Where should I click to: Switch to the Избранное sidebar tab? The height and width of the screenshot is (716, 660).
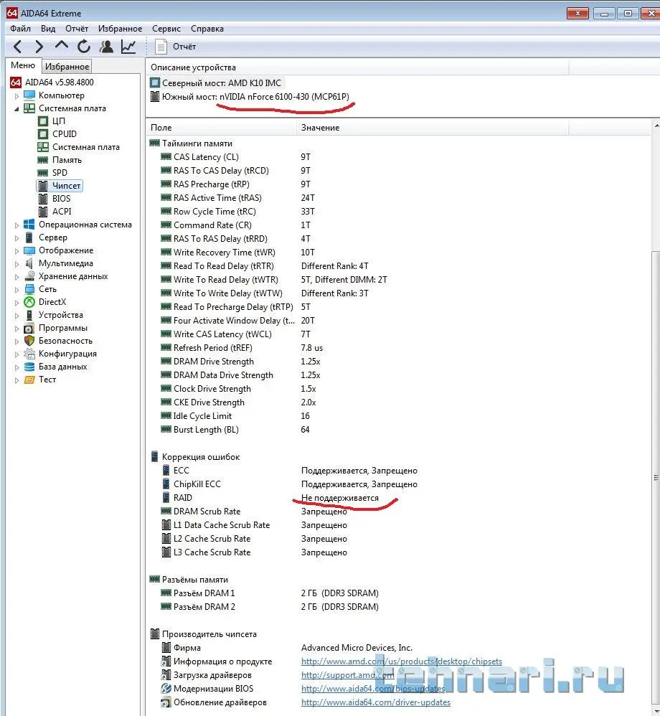[x=67, y=66]
